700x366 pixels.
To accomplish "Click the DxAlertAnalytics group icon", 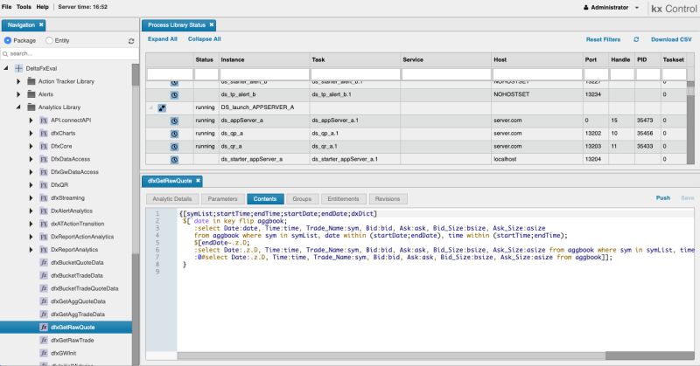I will [x=44, y=211].
